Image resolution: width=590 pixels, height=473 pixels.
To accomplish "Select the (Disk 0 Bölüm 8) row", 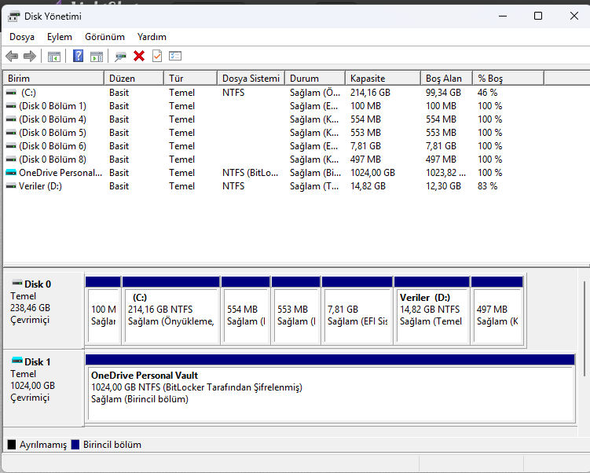I will 275,159.
